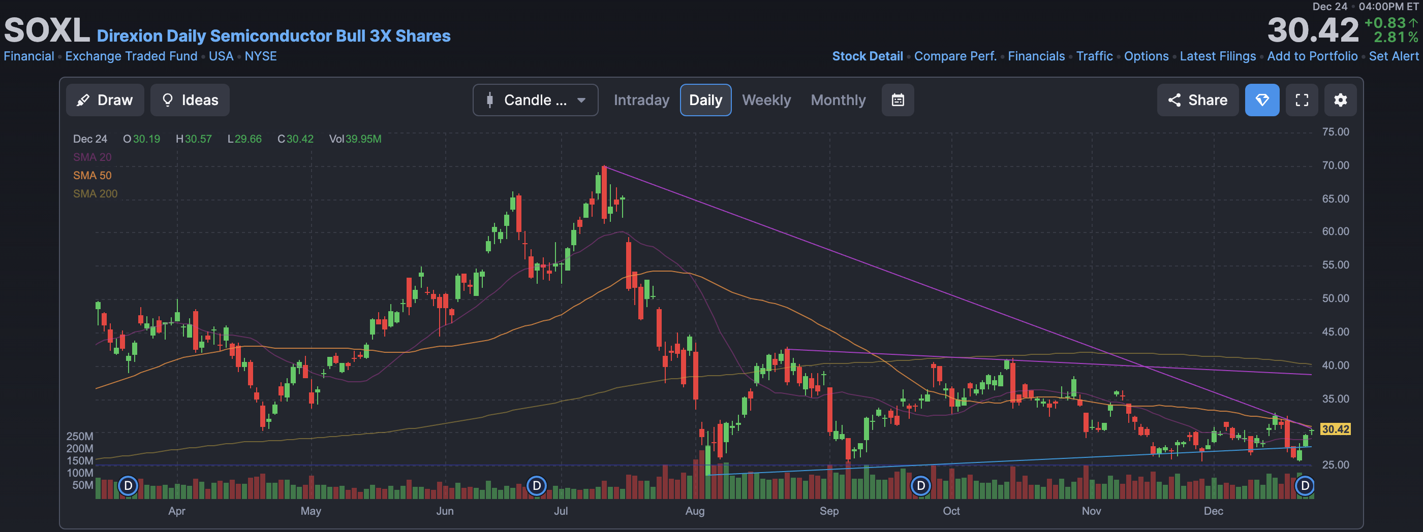Open the Traffic link

tap(1094, 56)
